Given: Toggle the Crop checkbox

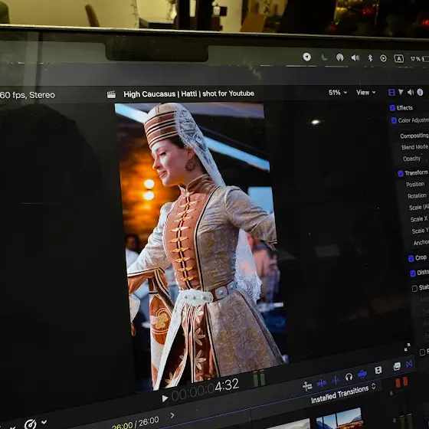Looking at the screenshot, I should coord(411,259).
